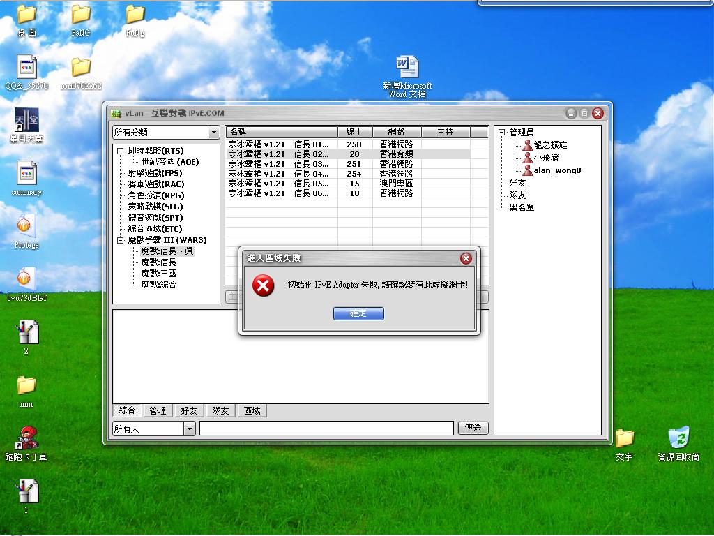
Task: Select the 星月天堂 desktop icon
Action: 26,120
